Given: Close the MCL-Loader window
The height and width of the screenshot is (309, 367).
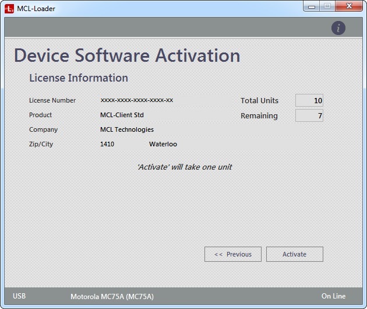Looking at the screenshot, I should (x=350, y=6).
